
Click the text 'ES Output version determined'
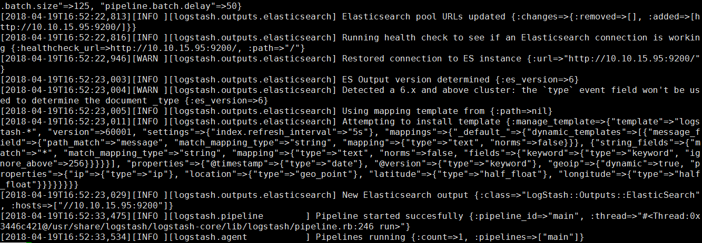coord(416,79)
